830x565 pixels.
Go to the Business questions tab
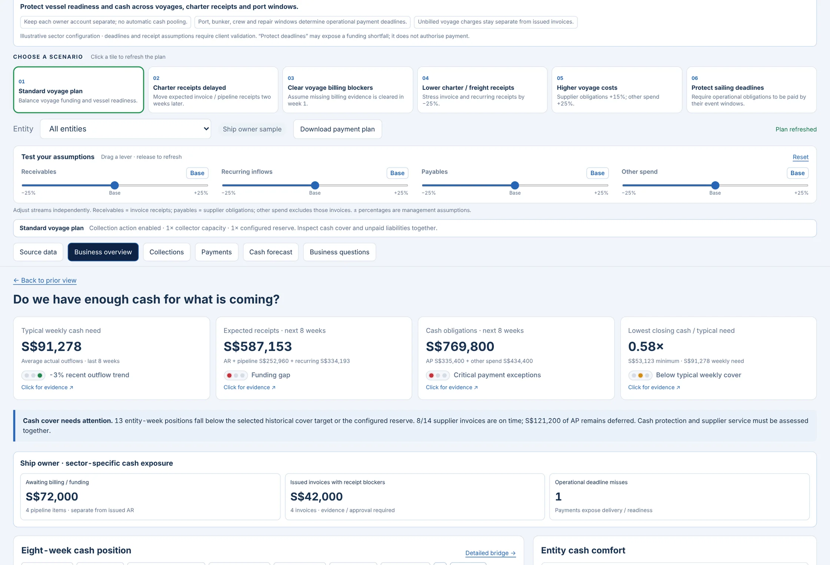point(340,252)
